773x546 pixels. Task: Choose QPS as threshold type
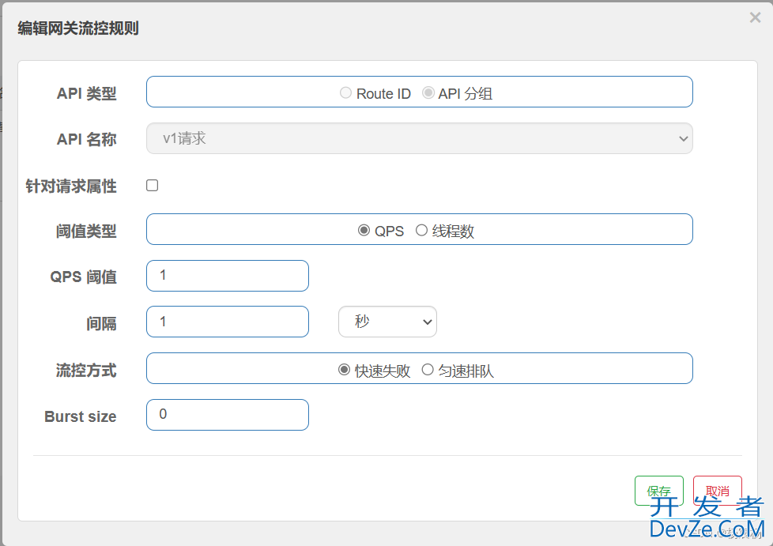tap(364, 230)
